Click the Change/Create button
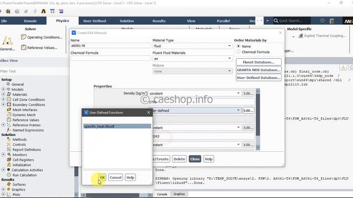Screen dimensions: 353x198 [x=161, y=159]
